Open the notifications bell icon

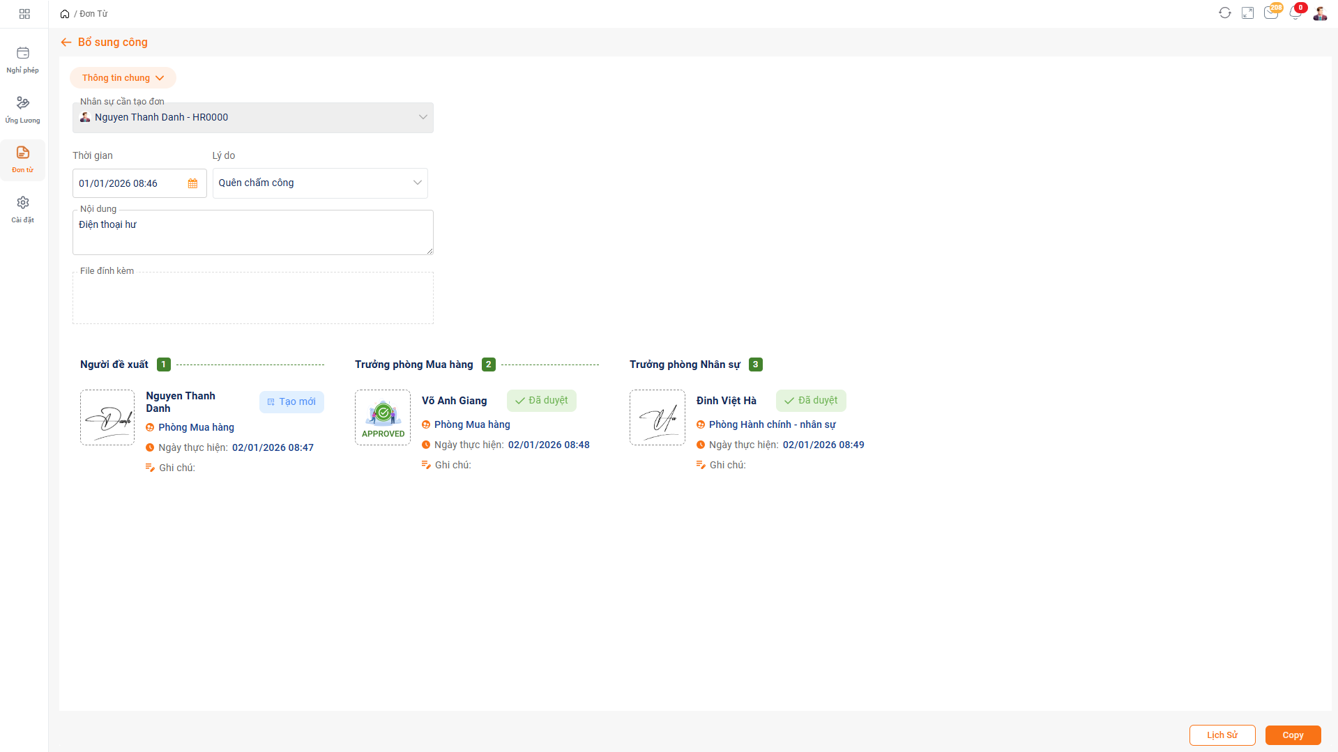pyautogui.click(x=1295, y=13)
